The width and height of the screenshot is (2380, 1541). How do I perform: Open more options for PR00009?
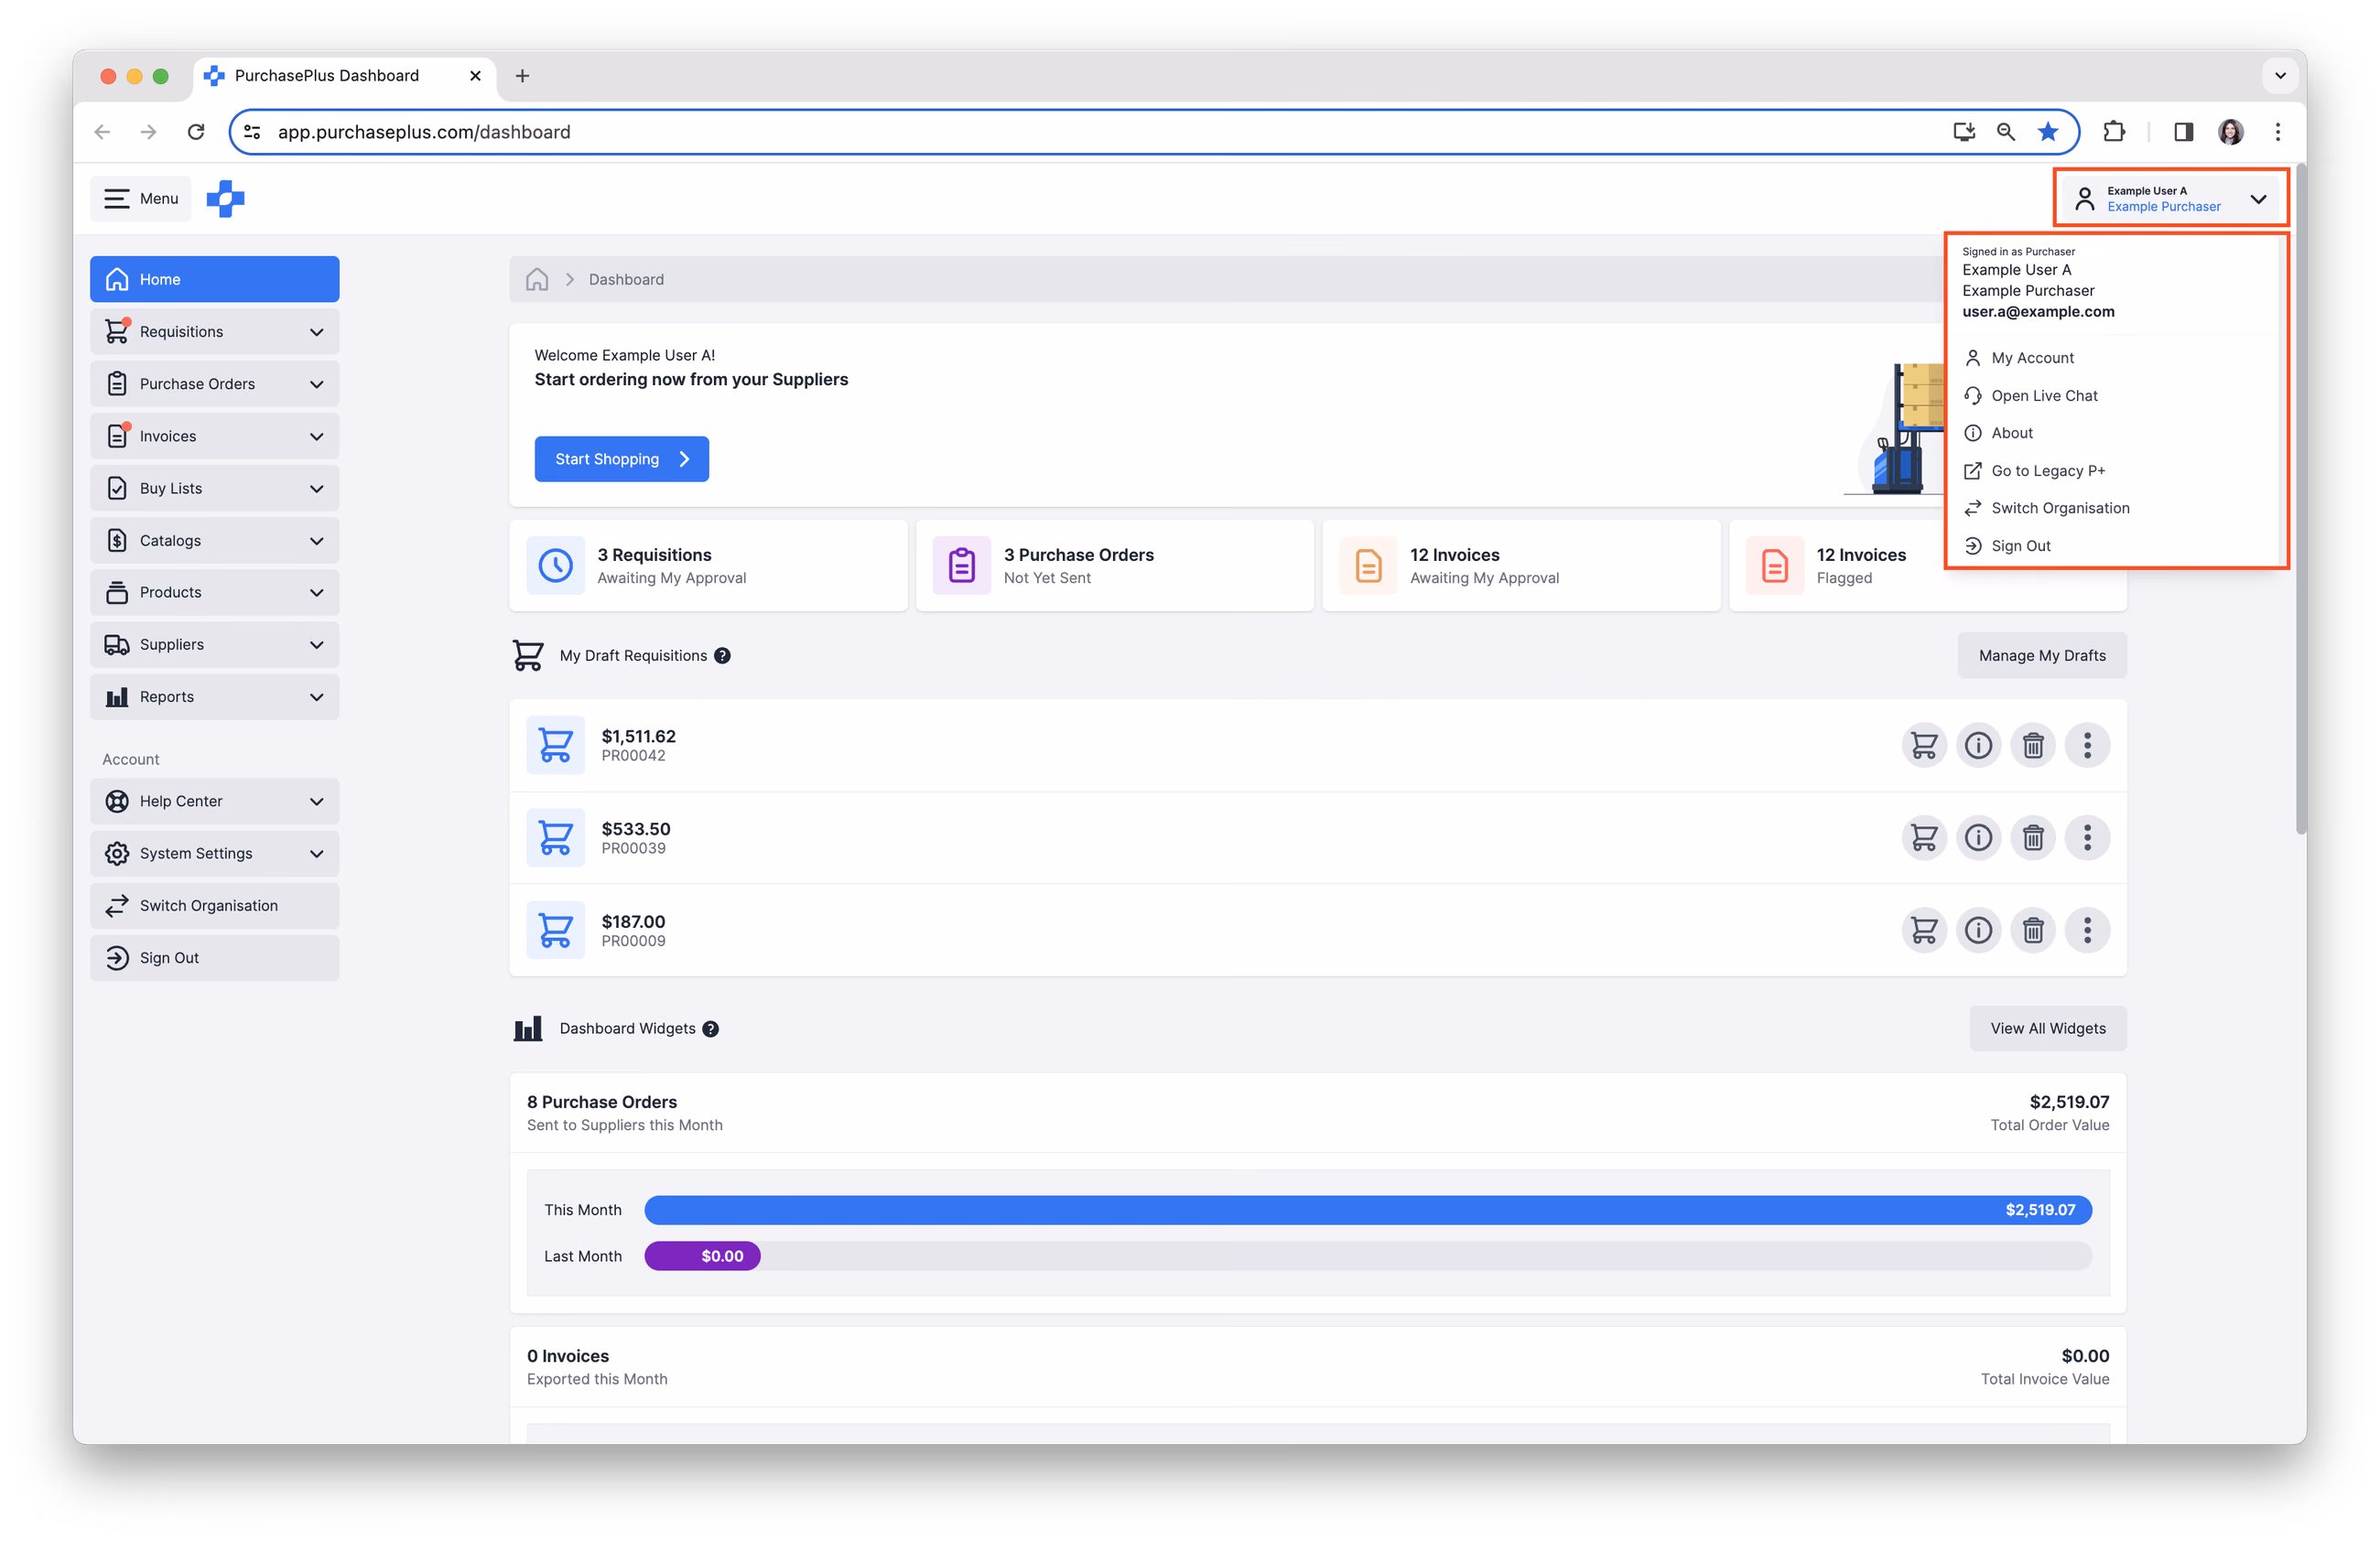tap(2087, 931)
